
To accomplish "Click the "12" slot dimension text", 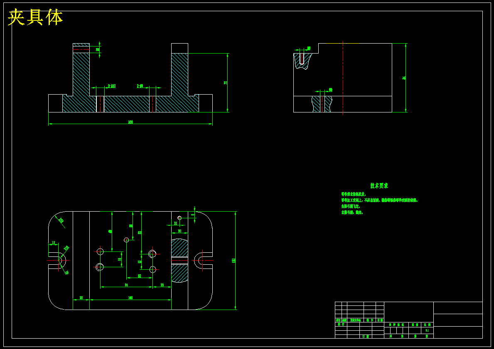I will [x=53, y=243].
